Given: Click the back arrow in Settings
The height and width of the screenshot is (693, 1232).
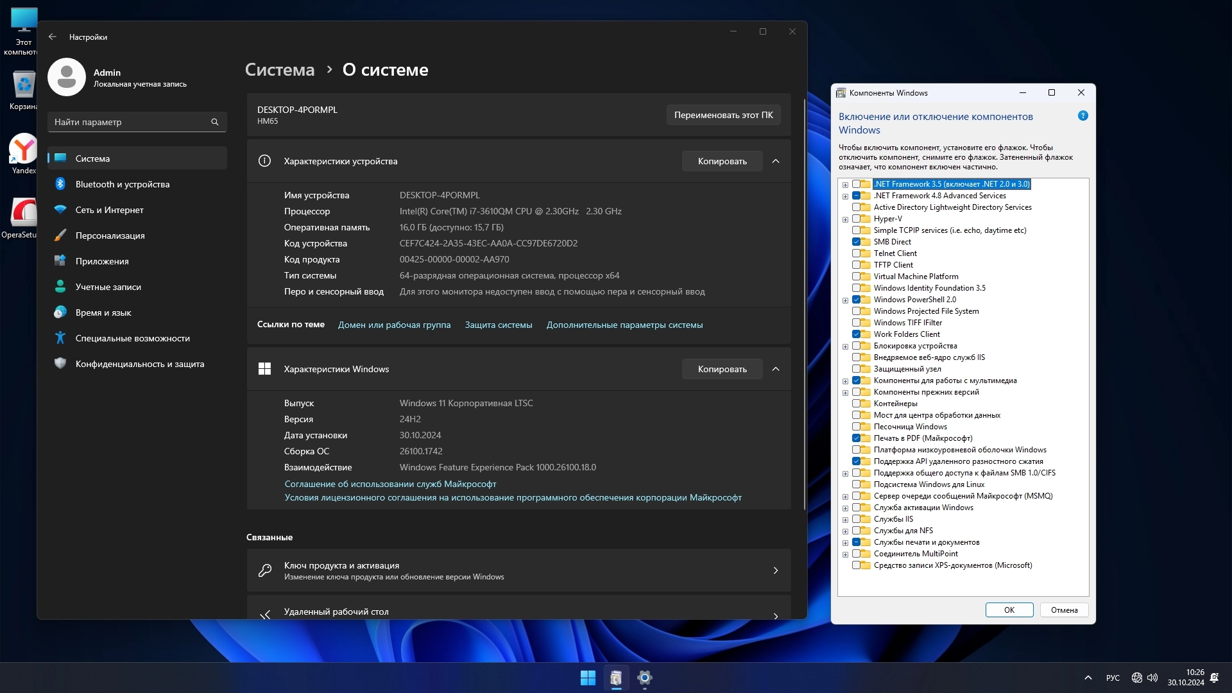Looking at the screenshot, I should [x=53, y=37].
